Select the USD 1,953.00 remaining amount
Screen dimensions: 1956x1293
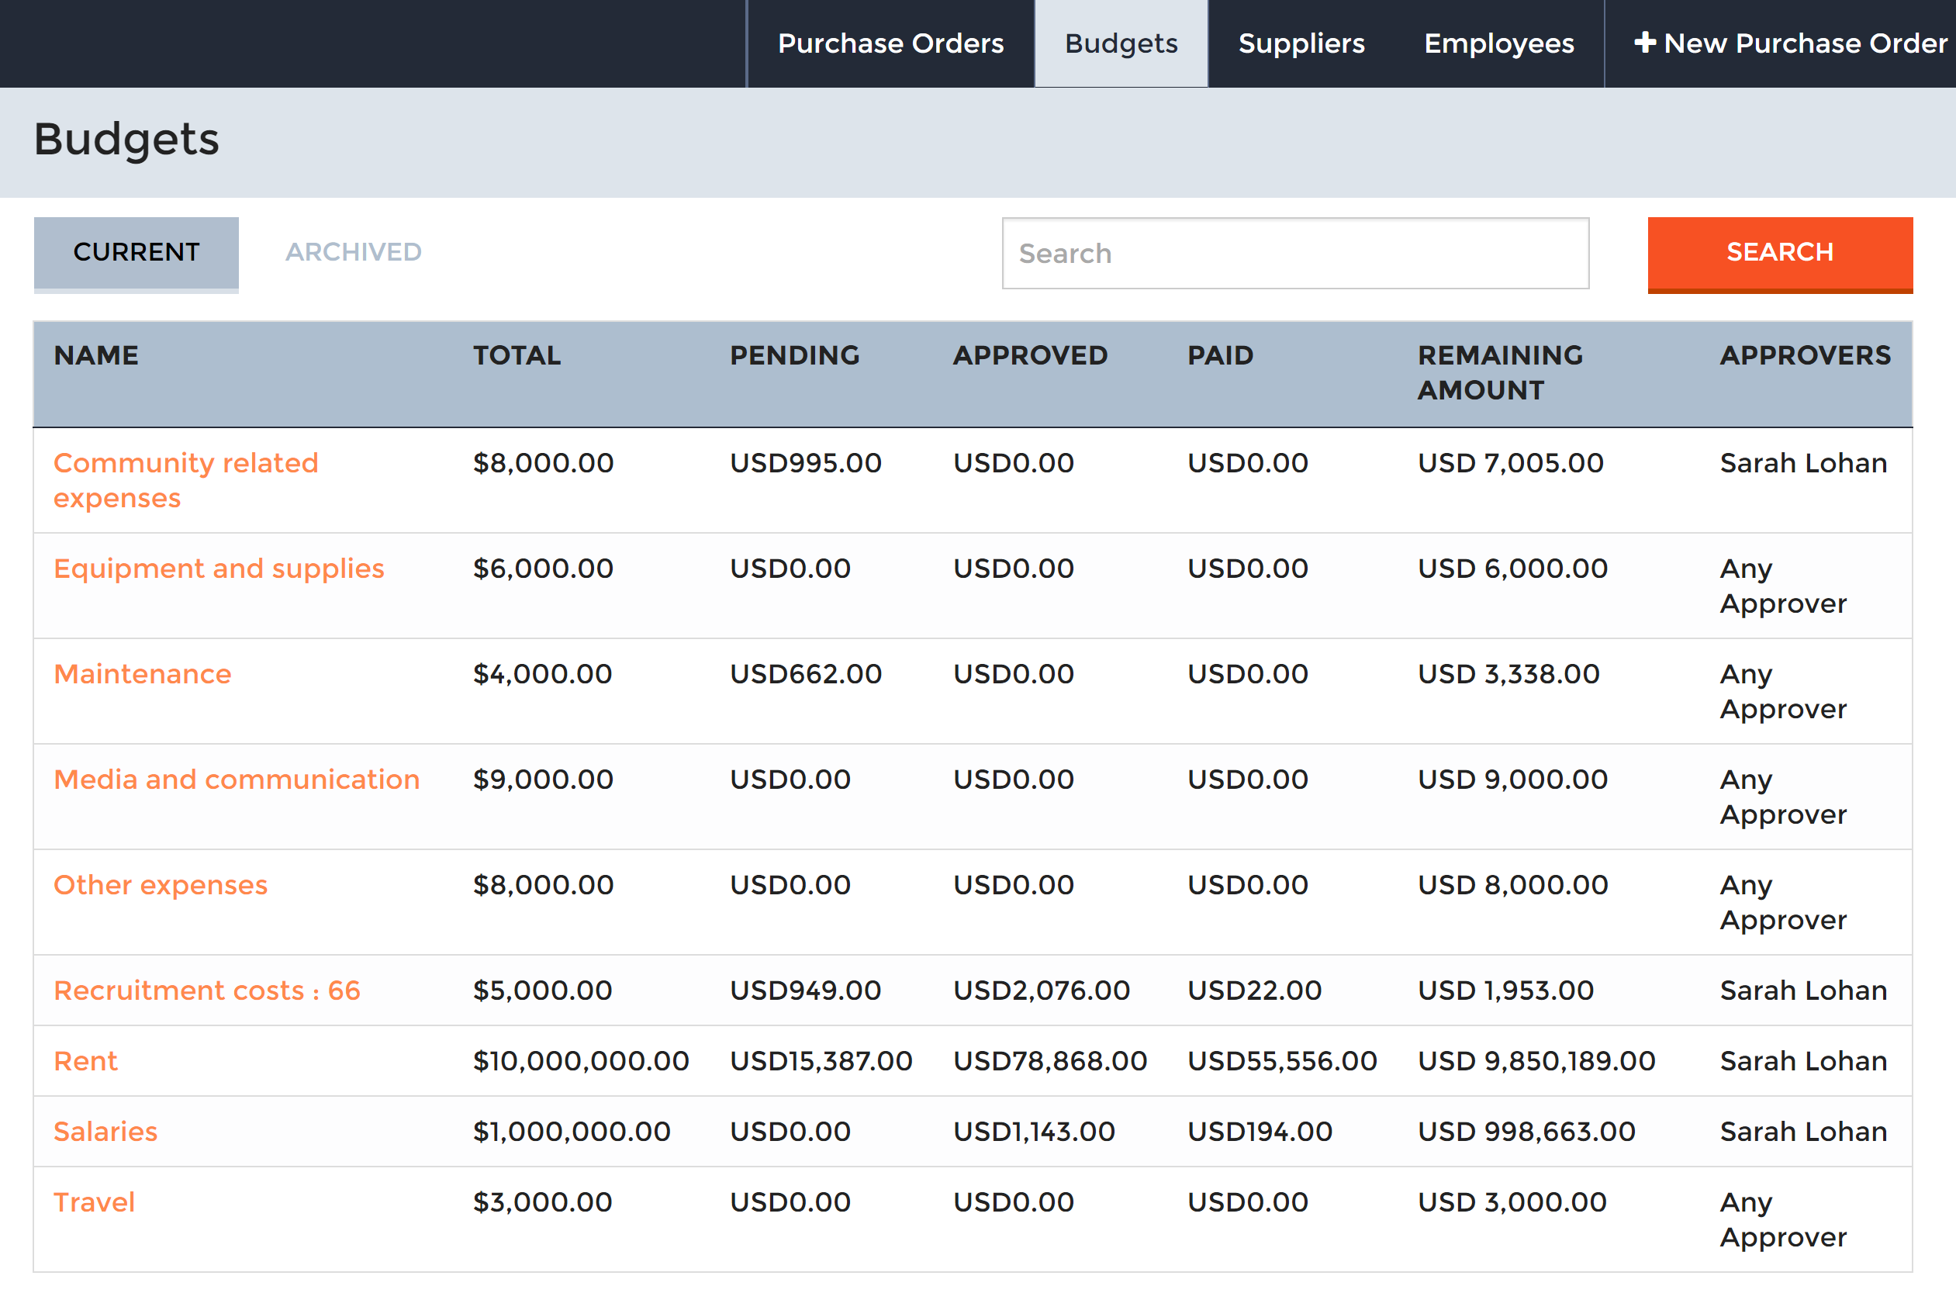click(1505, 990)
